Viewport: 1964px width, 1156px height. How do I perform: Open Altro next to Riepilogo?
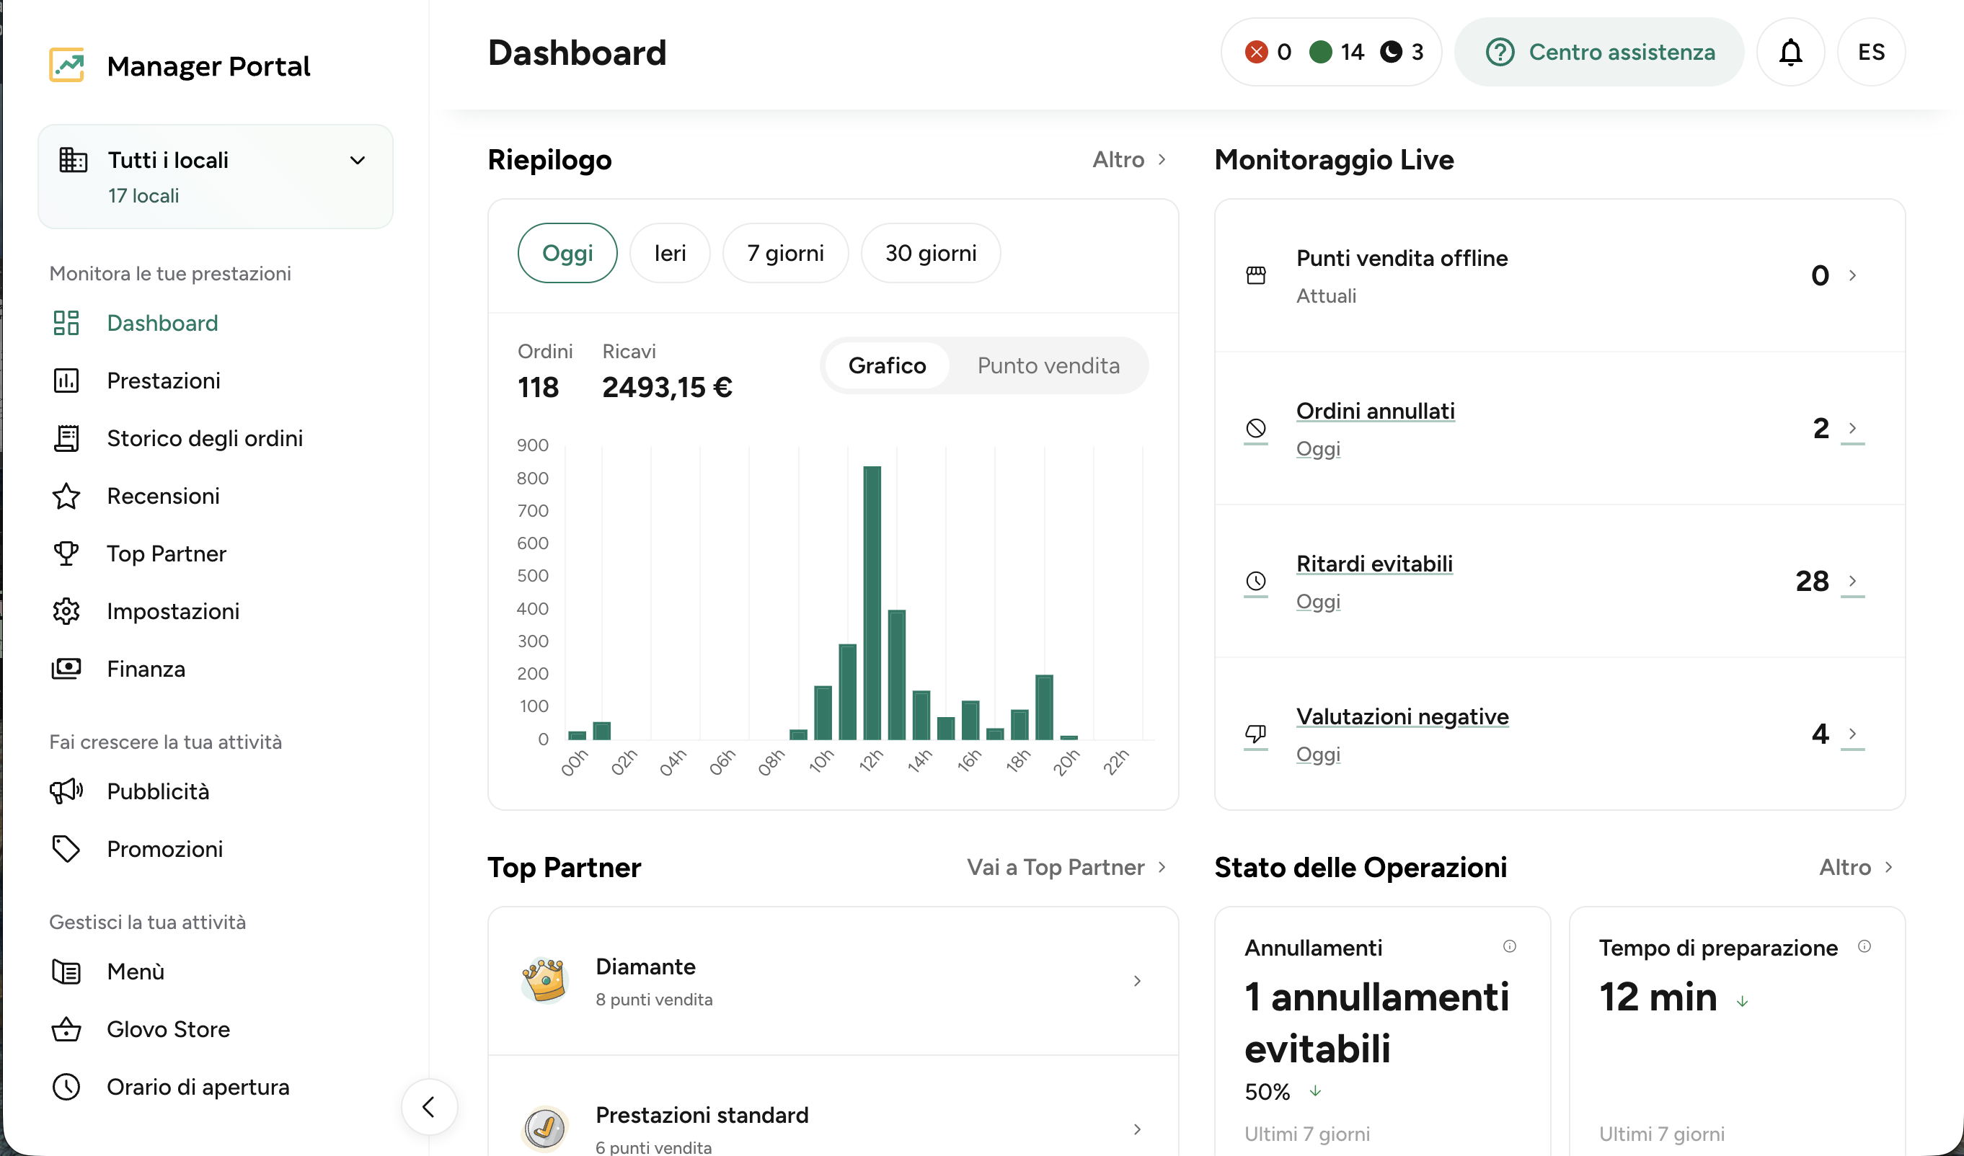1129,160
